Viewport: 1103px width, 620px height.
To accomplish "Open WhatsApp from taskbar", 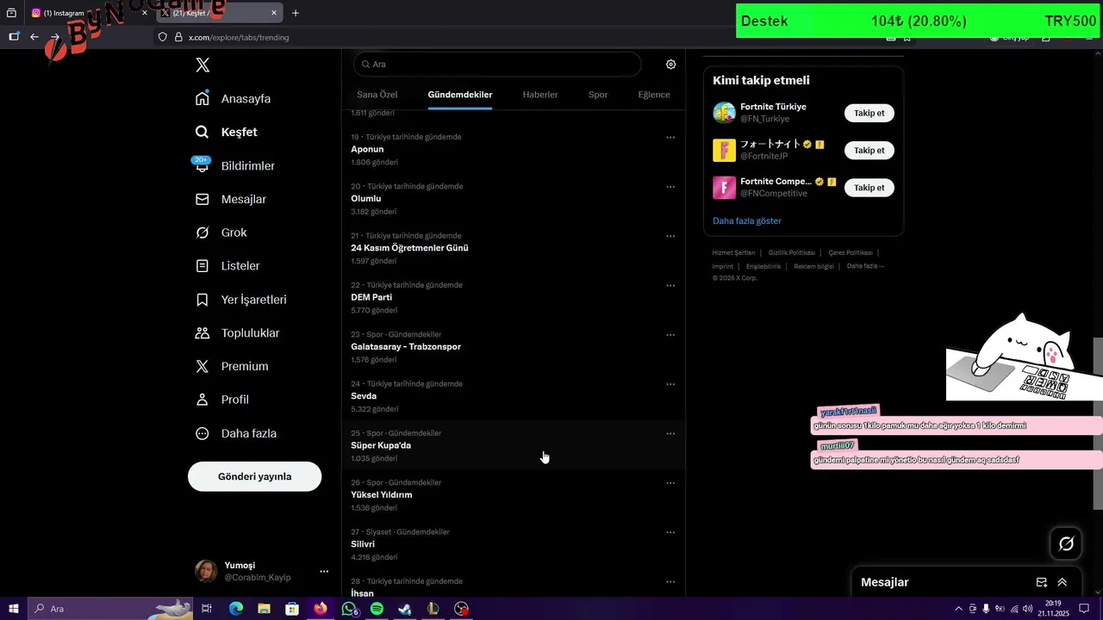I will click(x=348, y=609).
